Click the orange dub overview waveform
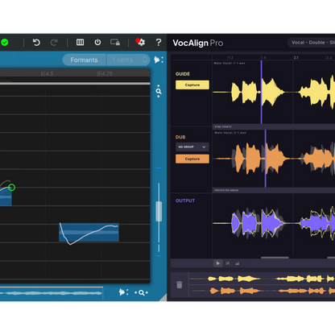Screen dimensions: 335x335 pos(263,291)
